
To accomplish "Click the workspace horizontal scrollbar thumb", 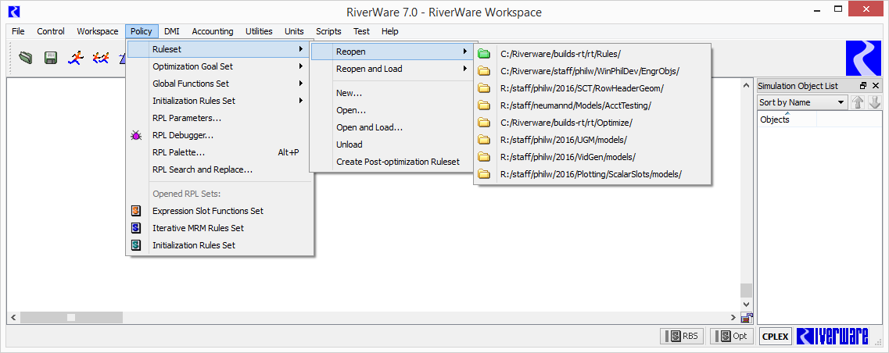I will tap(70, 317).
